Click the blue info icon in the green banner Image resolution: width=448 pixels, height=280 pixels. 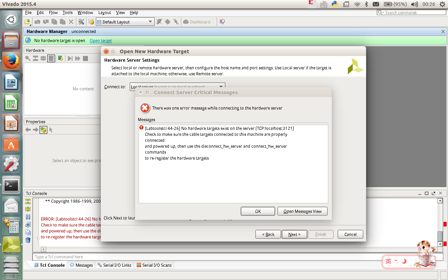click(29, 41)
